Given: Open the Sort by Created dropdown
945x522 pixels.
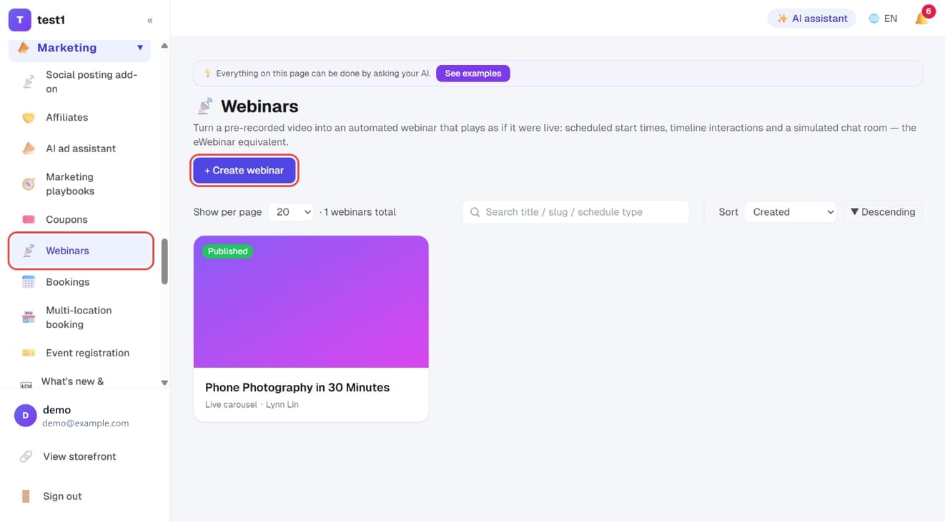Looking at the screenshot, I should 791,212.
